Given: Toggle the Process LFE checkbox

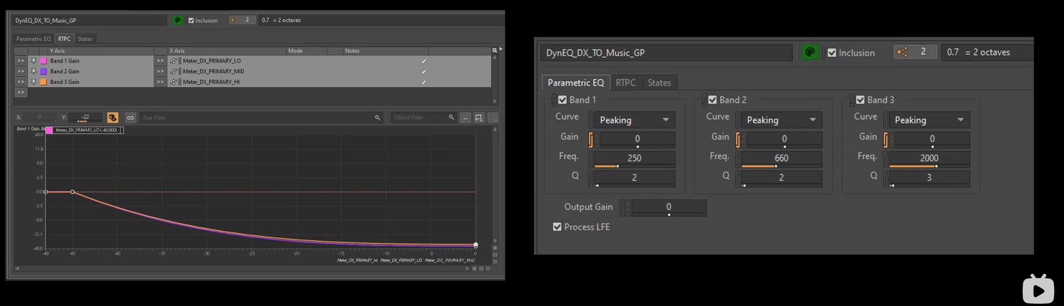Looking at the screenshot, I should click(x=557, y=227).
